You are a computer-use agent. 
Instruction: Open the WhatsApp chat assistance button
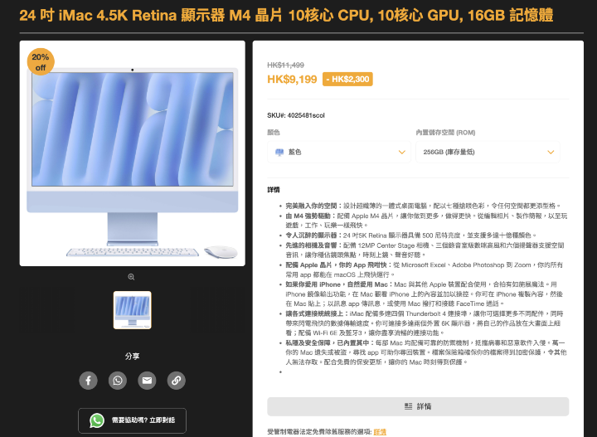tap(132, 420)
